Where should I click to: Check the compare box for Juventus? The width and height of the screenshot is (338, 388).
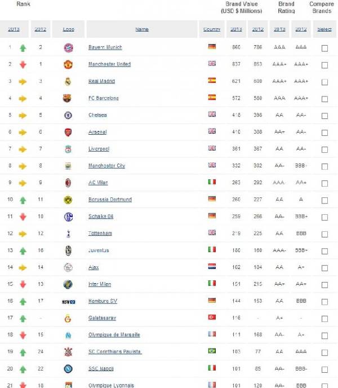(x=324, y=252)
